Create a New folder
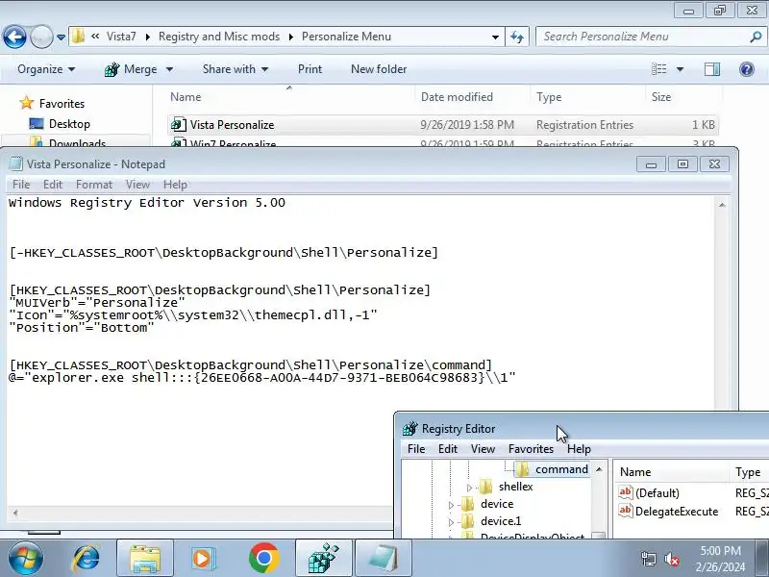Screen dimensions: 769x577 click(379, 69)
